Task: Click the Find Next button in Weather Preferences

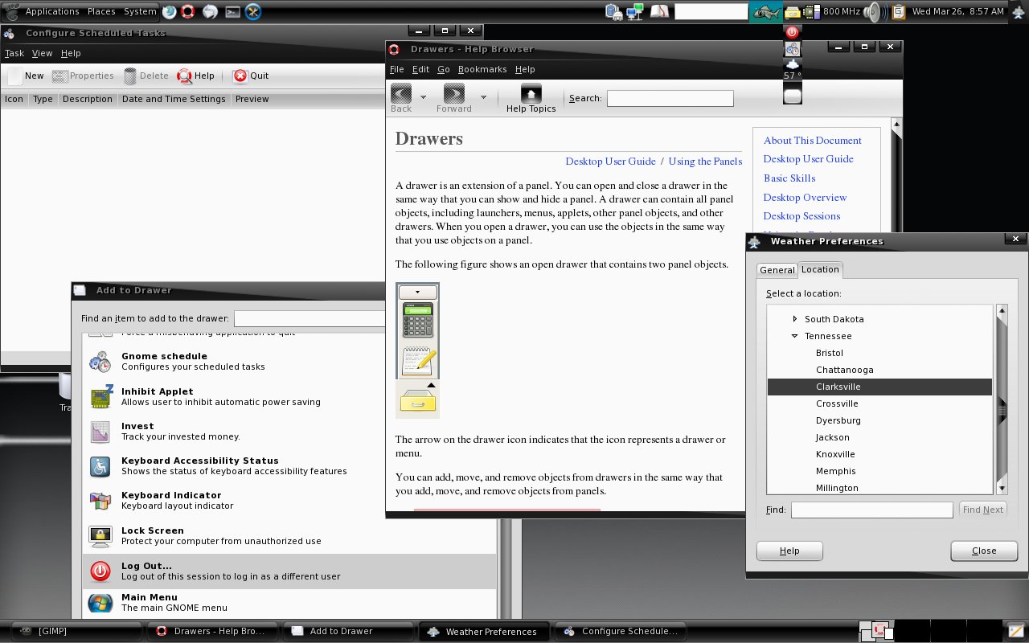Action: click(x=983, y=510)
